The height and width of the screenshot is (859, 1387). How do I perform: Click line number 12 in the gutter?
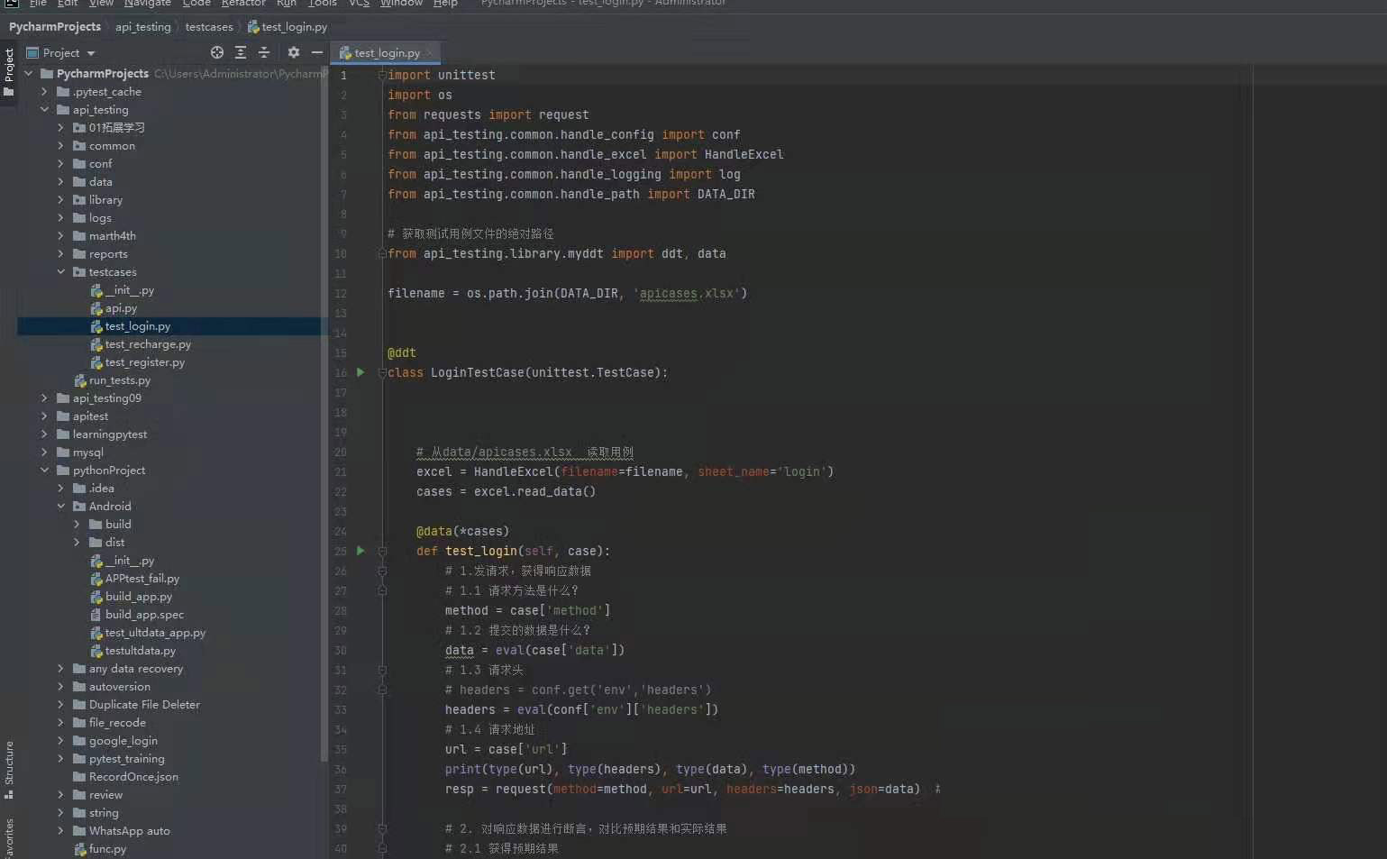[x=341, y=293]
